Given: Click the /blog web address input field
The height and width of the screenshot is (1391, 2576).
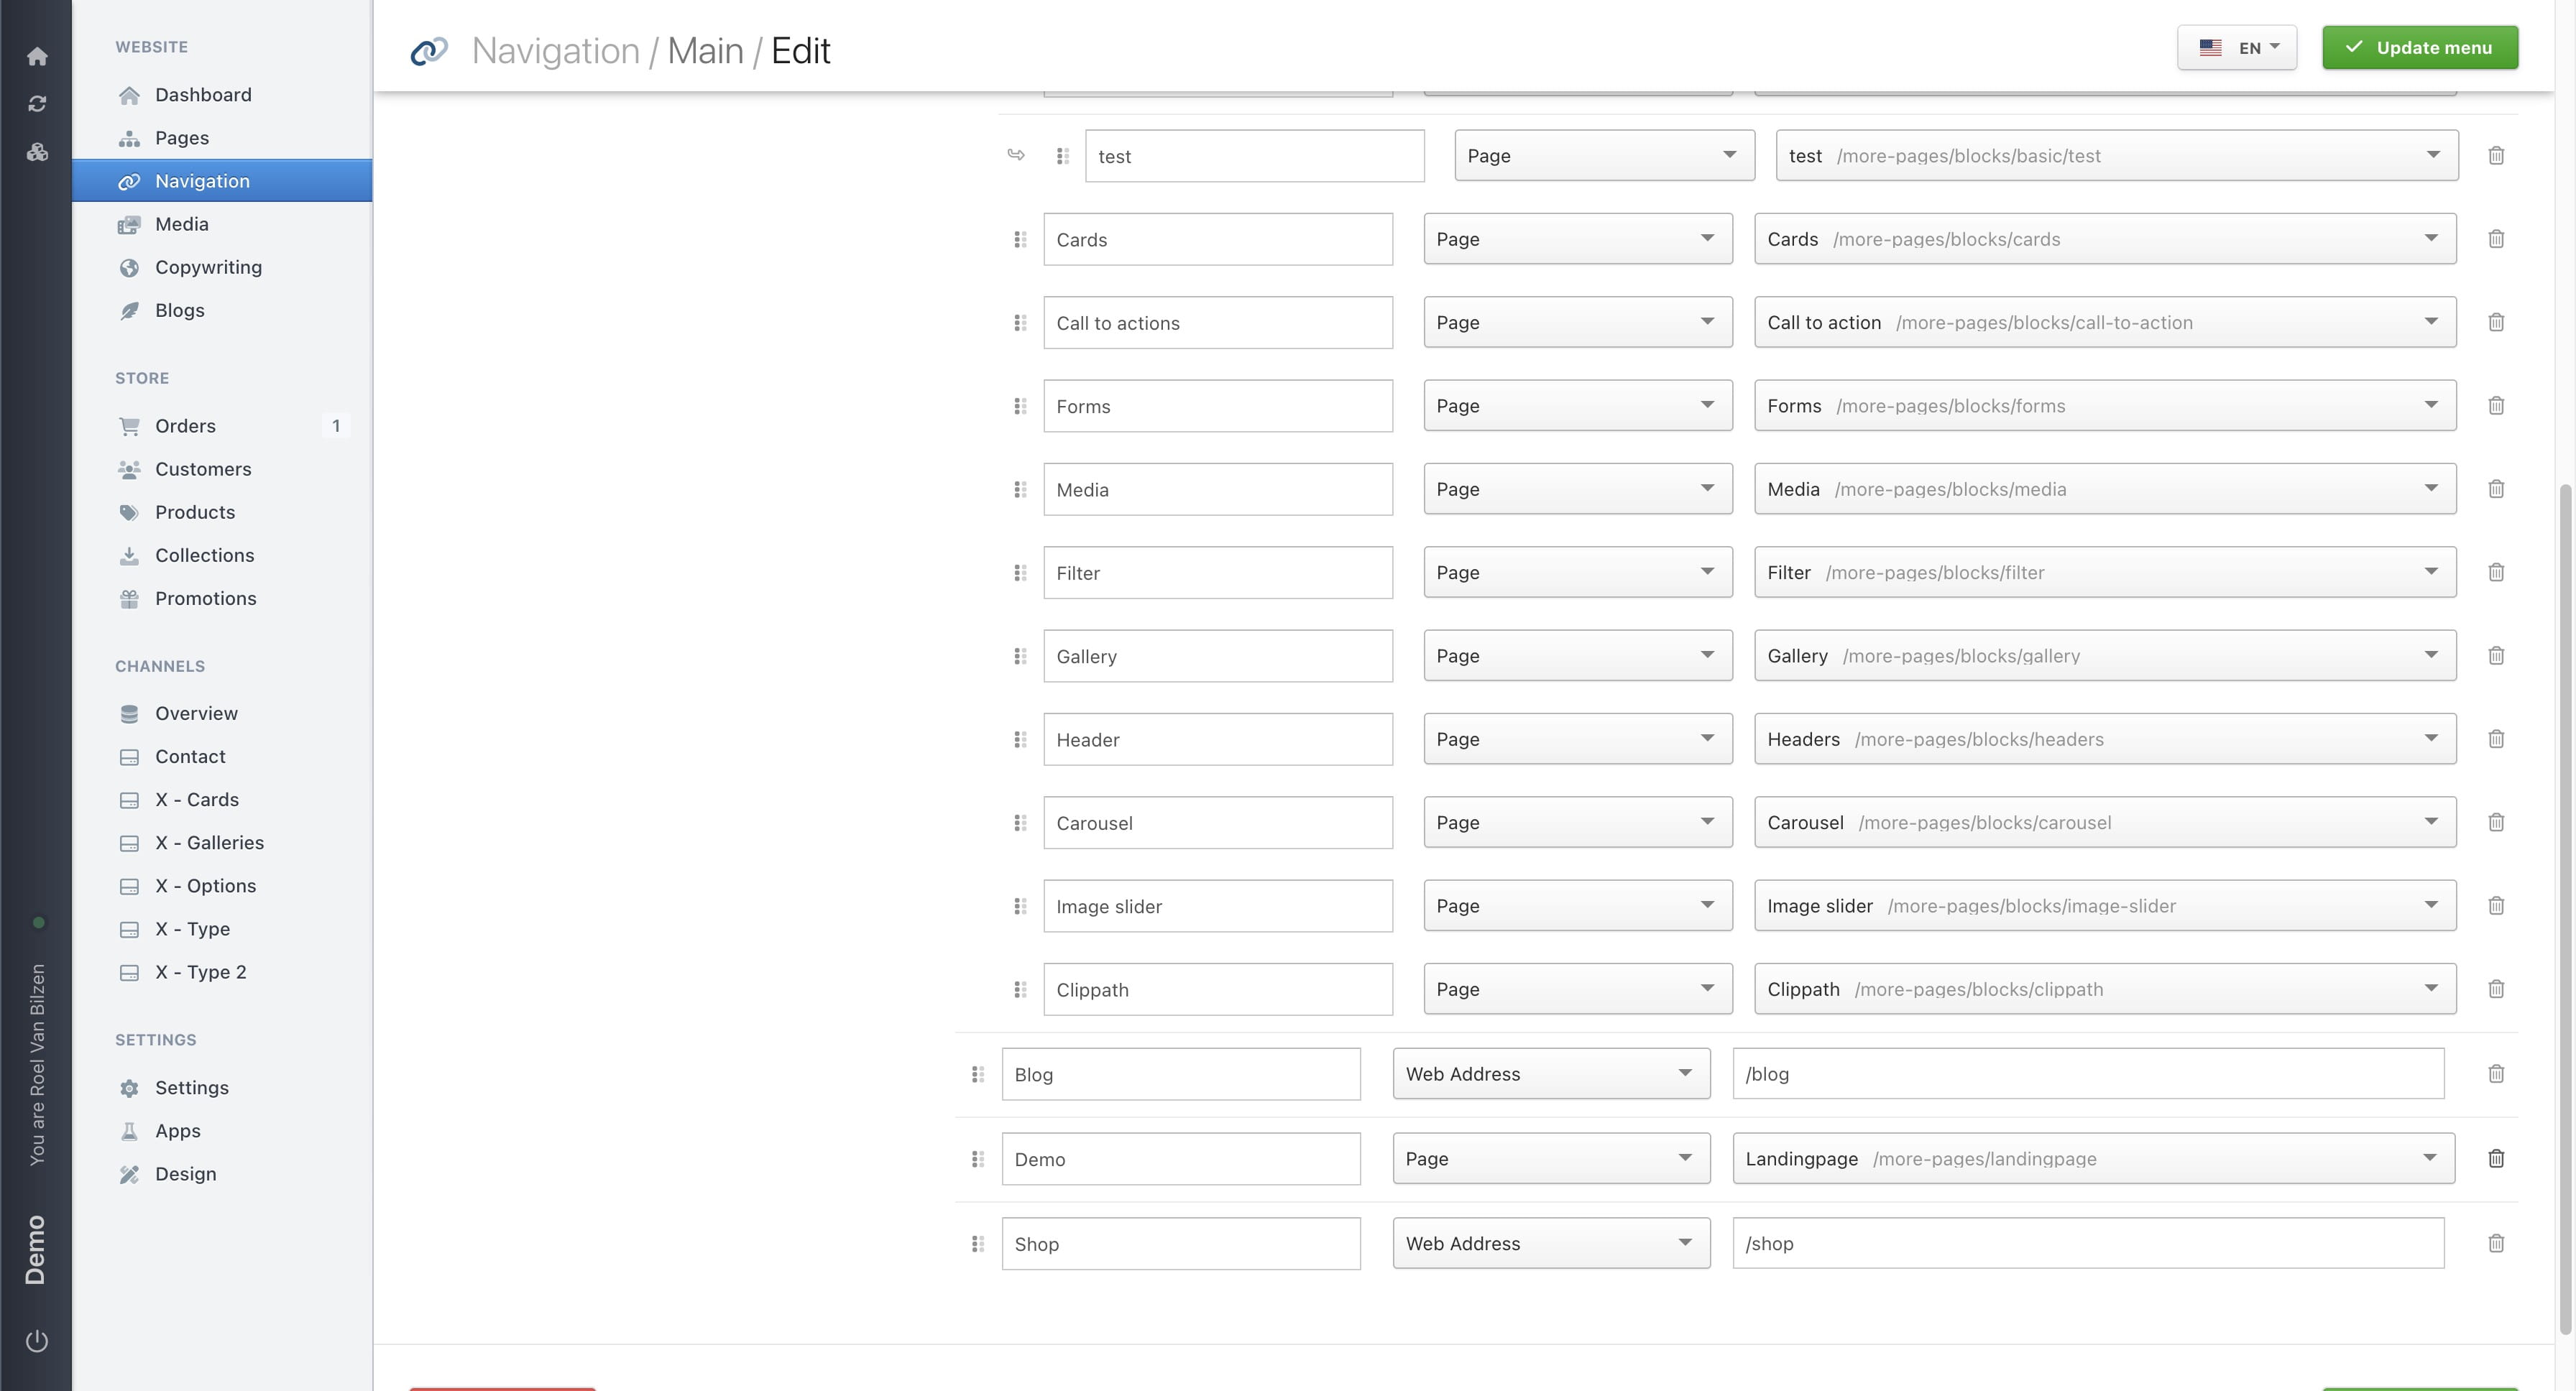Looking at the screenshot, I should 2087,1074.
